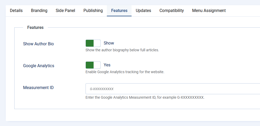Click the Measurement ID input field

point(173,89)
